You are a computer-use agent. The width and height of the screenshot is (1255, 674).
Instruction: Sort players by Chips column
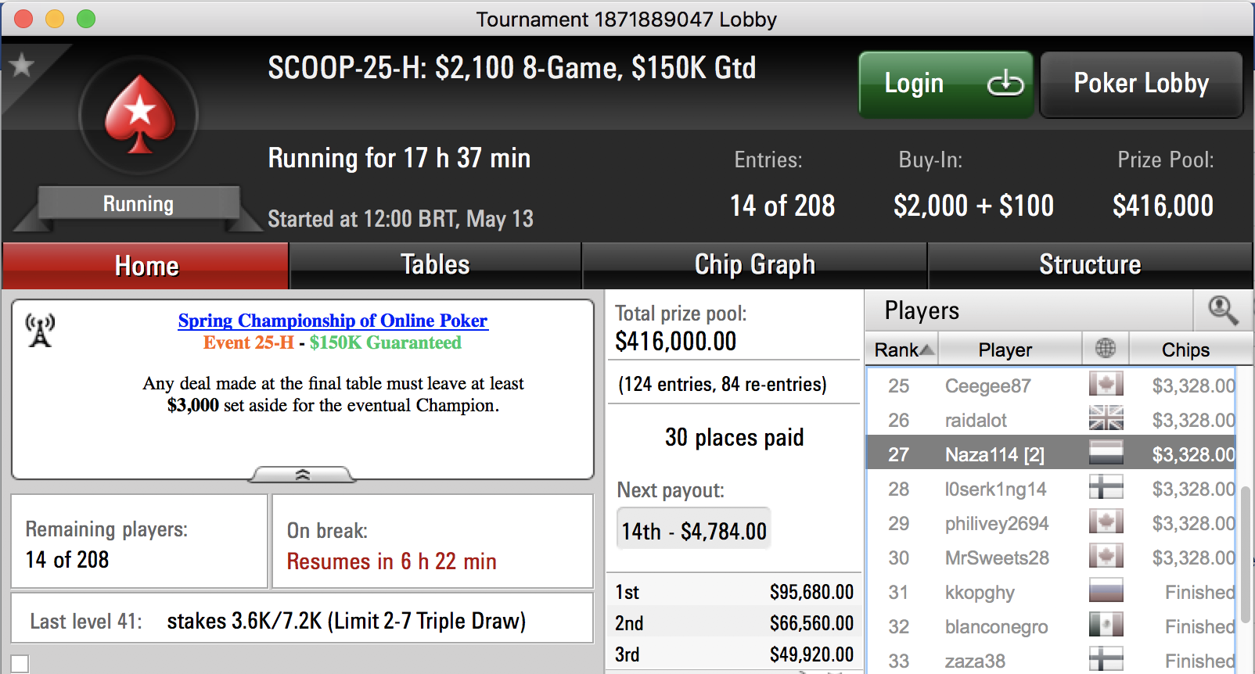coord(1185,349)
